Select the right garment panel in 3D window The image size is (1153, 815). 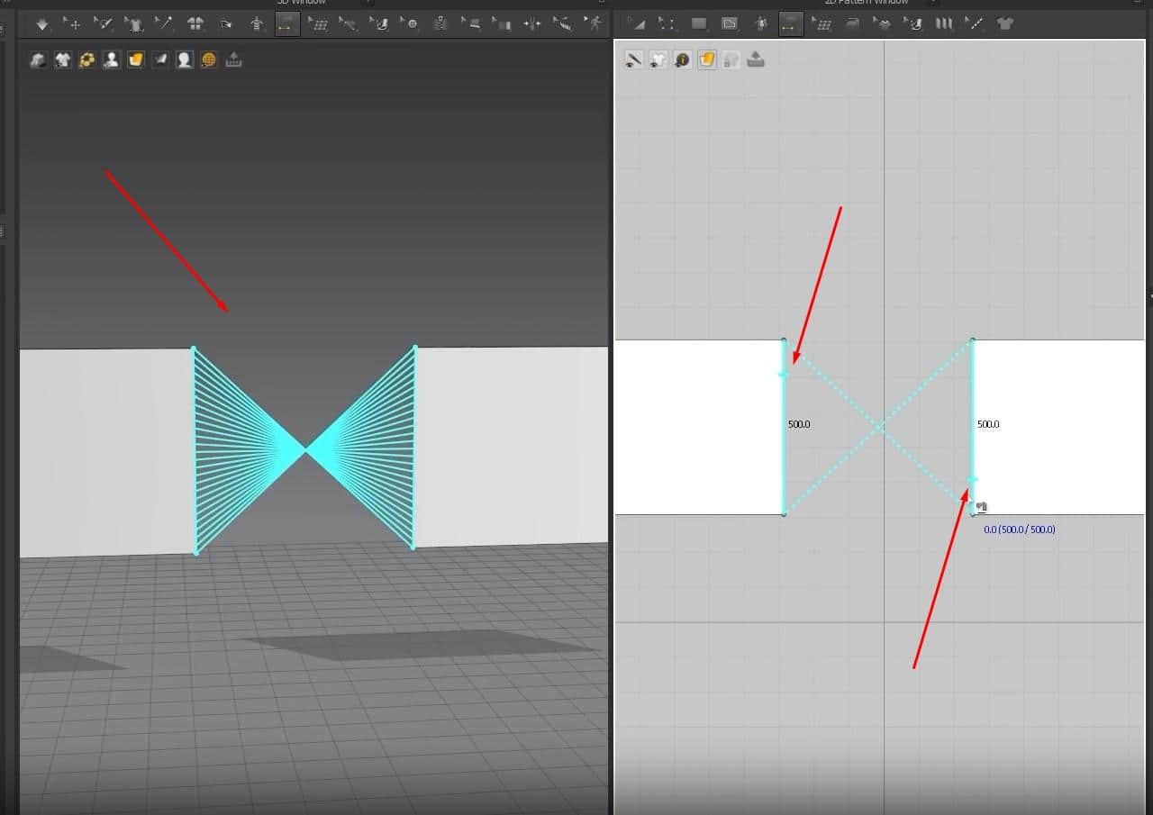(x=511, y=447)
